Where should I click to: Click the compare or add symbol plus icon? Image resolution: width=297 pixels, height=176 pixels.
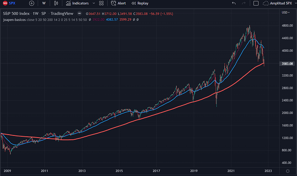31,3
